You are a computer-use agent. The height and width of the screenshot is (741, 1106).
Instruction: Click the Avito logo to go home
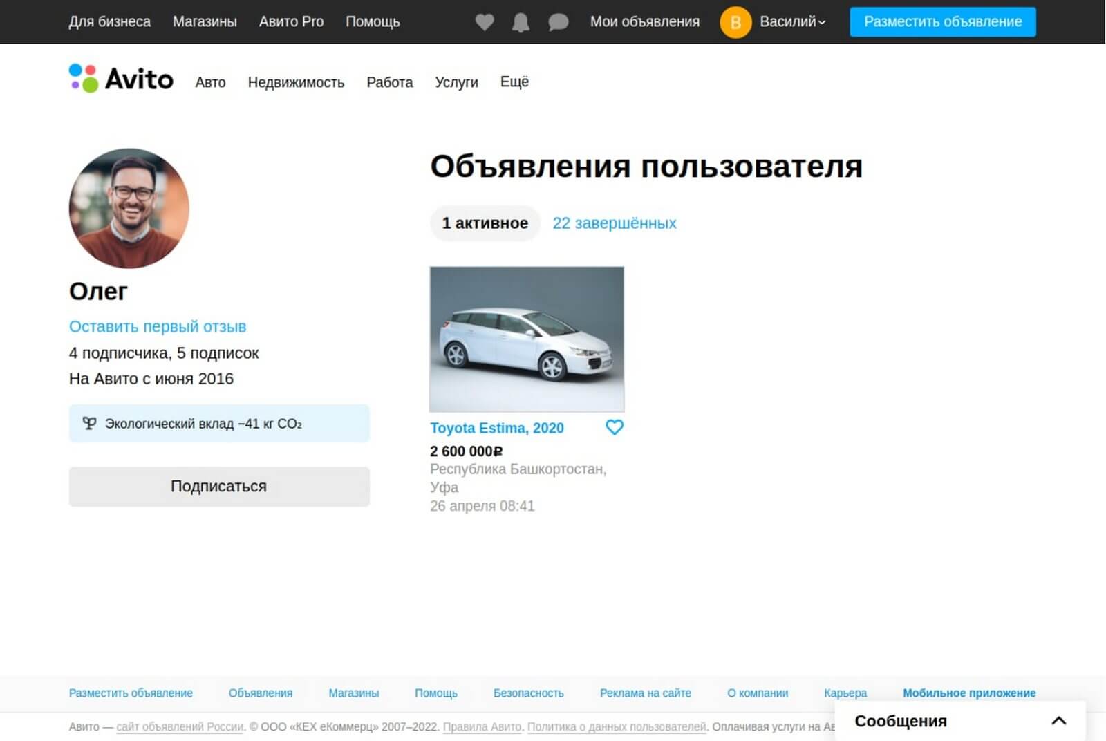pos(122,79)
